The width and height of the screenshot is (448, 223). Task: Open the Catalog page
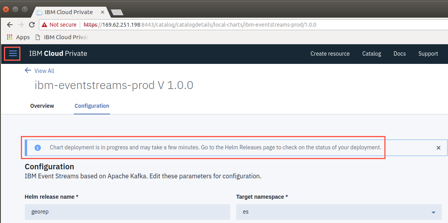point(371,54)
